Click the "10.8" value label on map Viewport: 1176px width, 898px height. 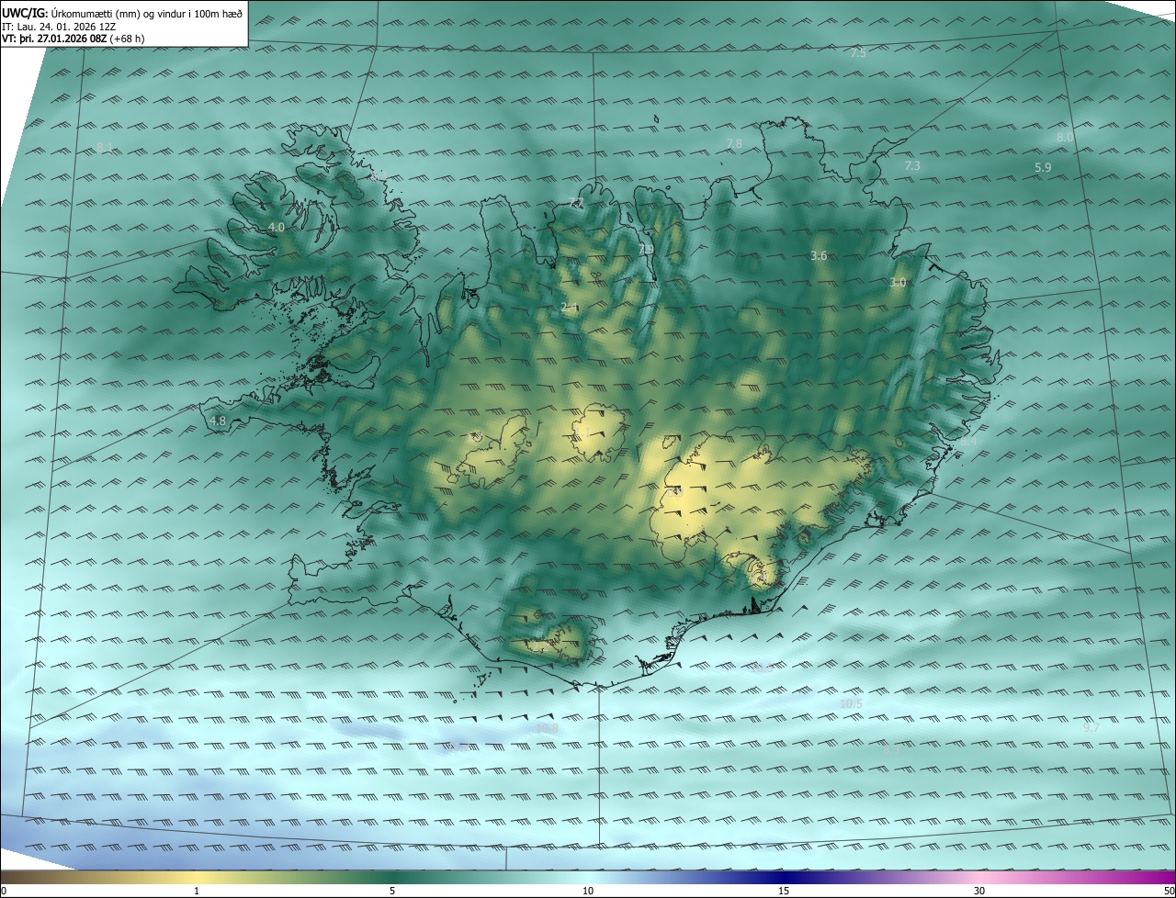pos(547,728)
